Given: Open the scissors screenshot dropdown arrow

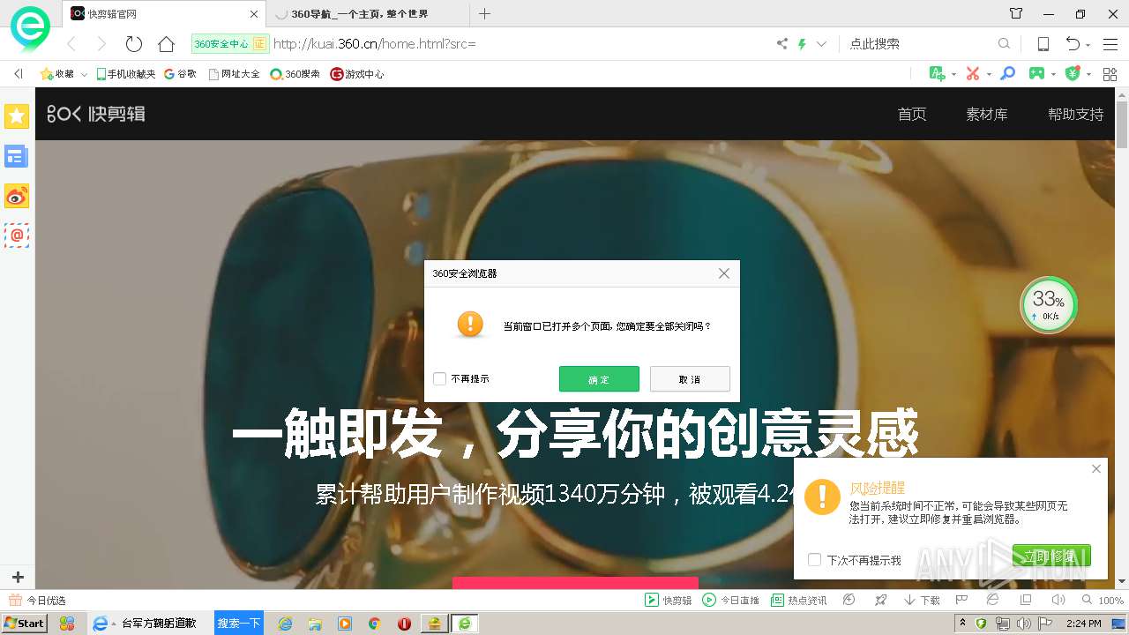Looking at the screenshot, I should 989,75.
